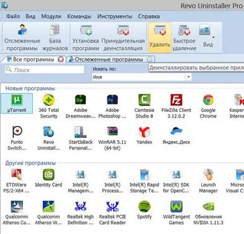
Task: Click Принудительная деинсталляция toolbar button
Action: (123, 38)
